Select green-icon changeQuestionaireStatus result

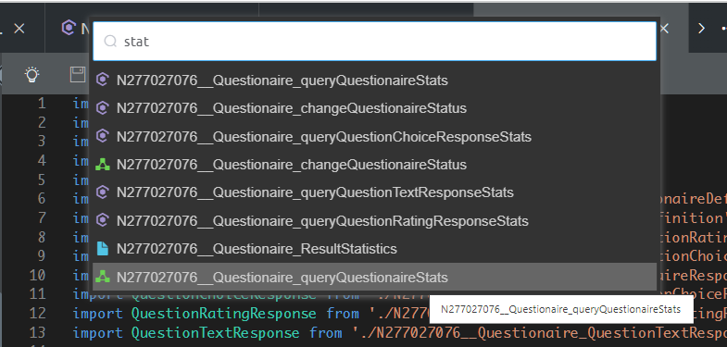pos(375,165)
